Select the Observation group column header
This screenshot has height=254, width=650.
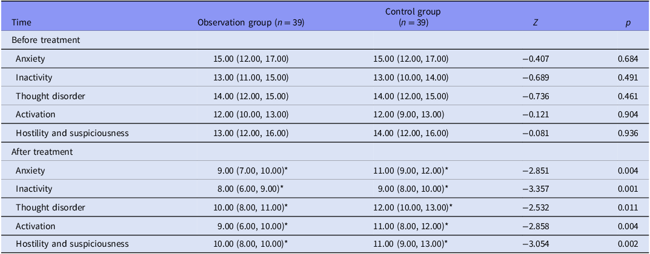(251, 23)
